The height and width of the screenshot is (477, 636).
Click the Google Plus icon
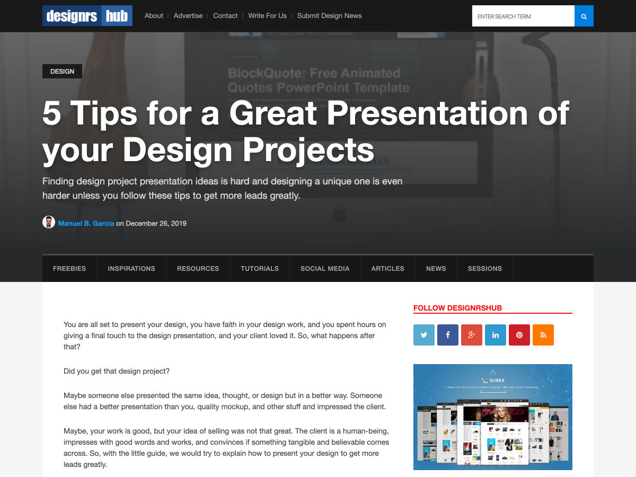(x=472, y=335)
